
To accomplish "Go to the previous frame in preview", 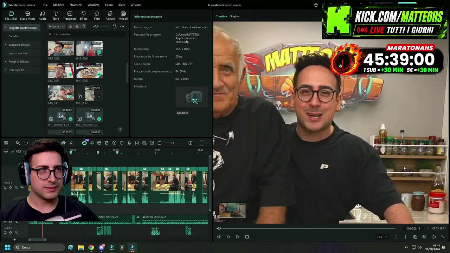I will [219, 237].
